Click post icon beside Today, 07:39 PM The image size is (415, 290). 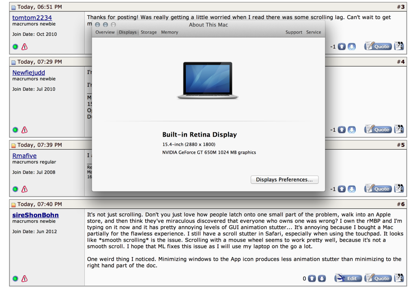[13, 146]
